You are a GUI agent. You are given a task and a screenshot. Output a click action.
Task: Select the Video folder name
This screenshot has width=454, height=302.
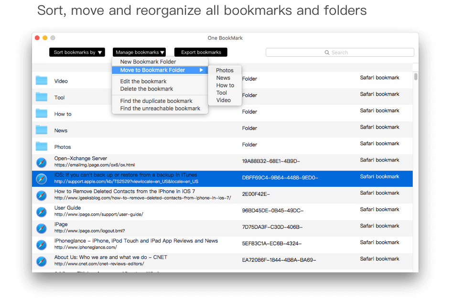click(x=61, y=81)
